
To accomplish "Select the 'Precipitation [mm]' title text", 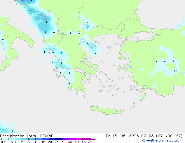I will point(19,136).
